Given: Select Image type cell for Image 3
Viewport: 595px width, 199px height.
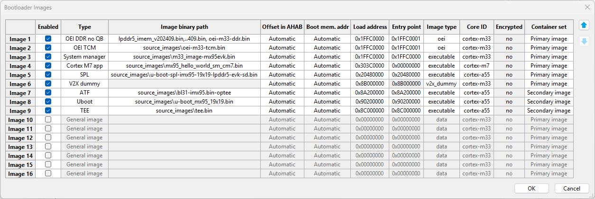Looking at the screenshot, I should pyautogui.click(x=441, y=57).
